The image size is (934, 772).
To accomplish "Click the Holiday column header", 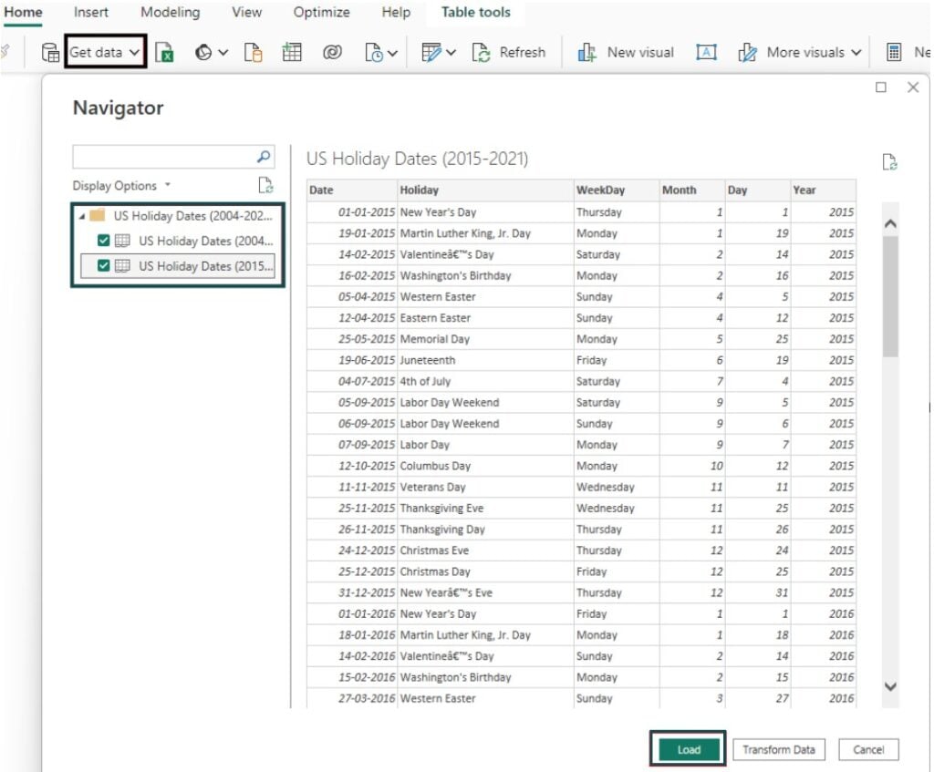I will coord(485,190).
